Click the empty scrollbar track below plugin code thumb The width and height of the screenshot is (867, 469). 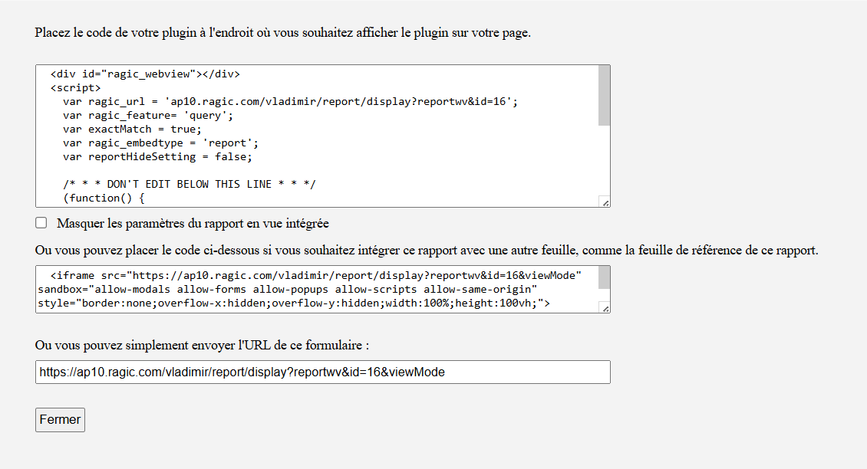pyautogui.click(x=604, y=161)
